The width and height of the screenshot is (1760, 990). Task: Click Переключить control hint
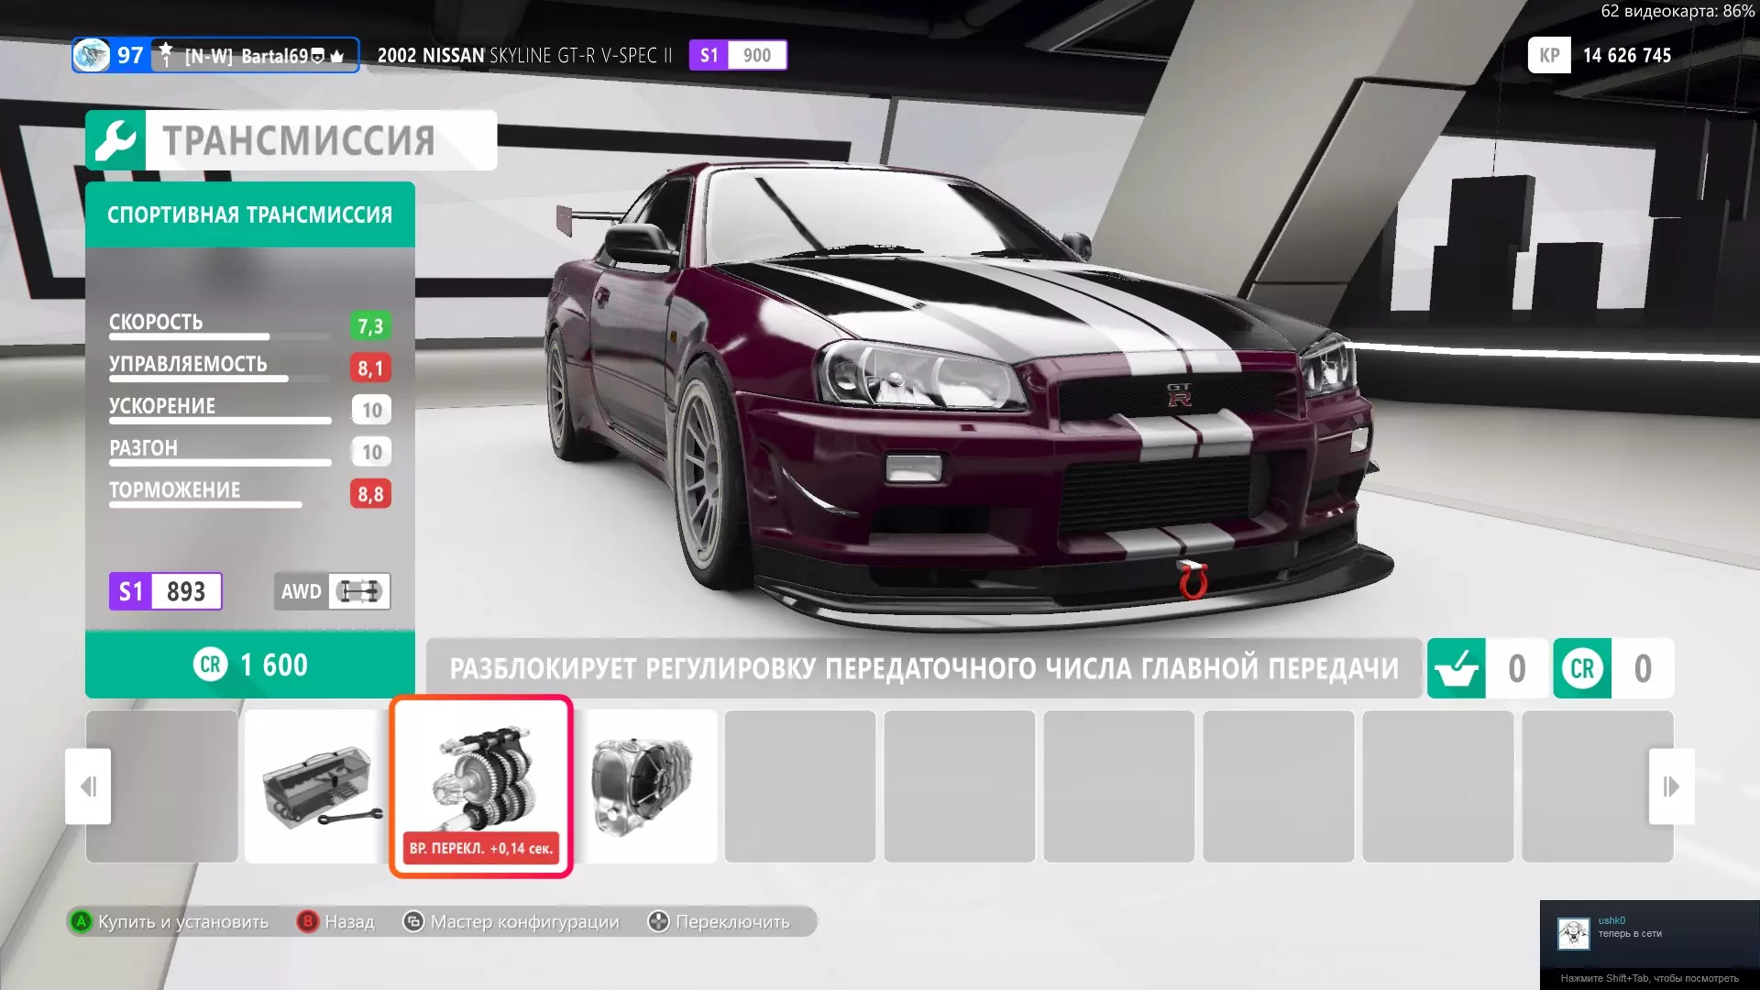click(x=719, y=921)
